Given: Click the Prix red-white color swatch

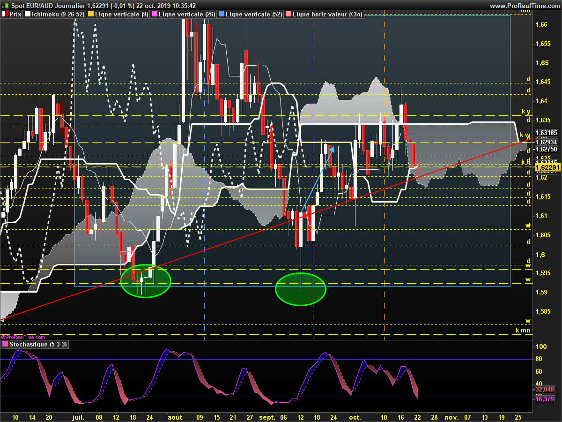Looking at the screenshot, I should point(5,14).
